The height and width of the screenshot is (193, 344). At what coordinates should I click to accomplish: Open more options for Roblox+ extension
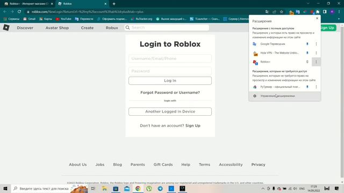coord(316,62)
